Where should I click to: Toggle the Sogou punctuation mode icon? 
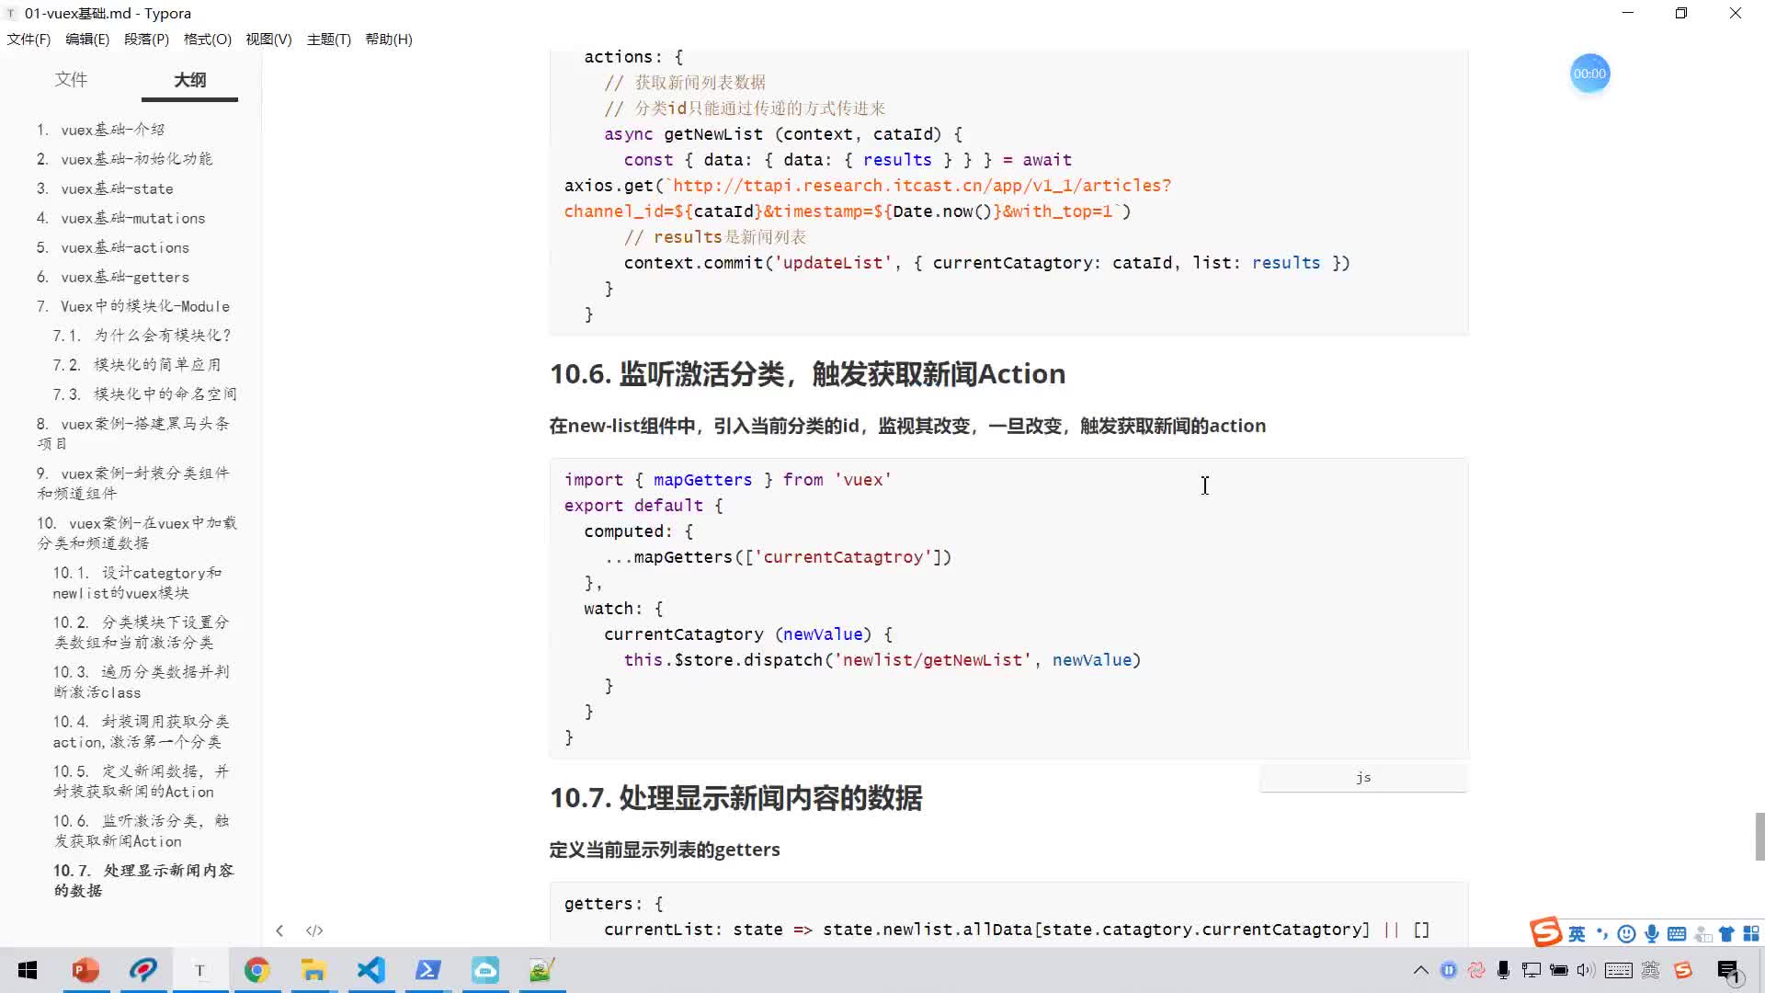1602,934
